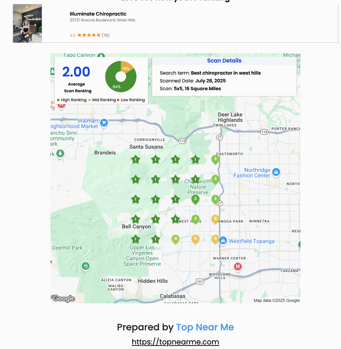Click the Hidden Hills place label

pyautogui.click(x=153, y=281)
